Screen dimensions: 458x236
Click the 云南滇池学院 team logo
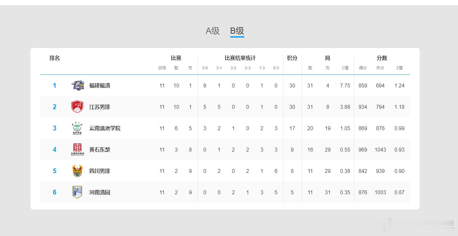point(77,128)
